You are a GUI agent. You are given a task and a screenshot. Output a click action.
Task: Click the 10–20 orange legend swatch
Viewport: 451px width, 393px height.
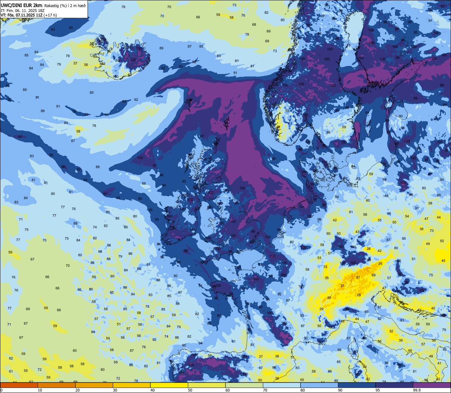pos(56,385)
